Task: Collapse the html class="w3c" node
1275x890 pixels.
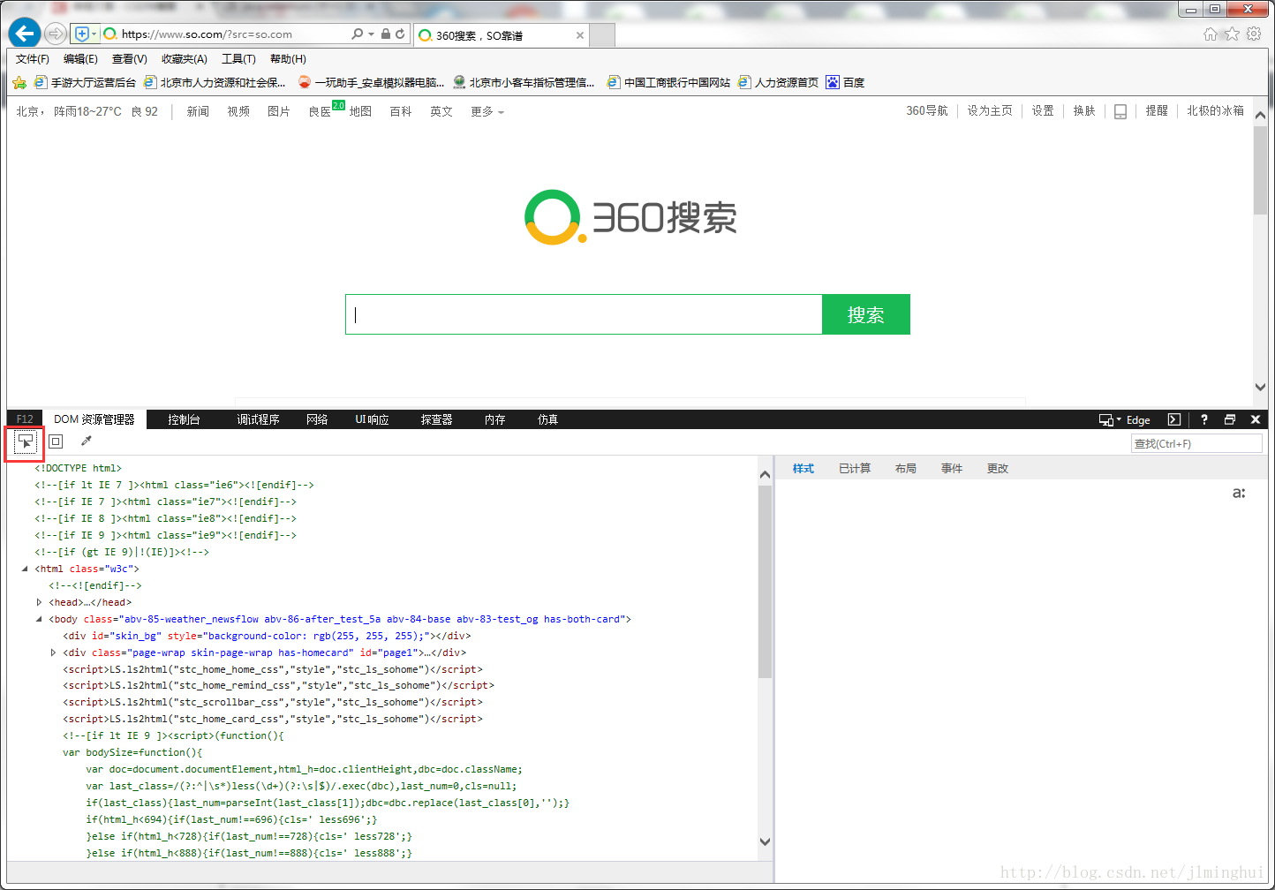Action: click(x=25, y=569)
